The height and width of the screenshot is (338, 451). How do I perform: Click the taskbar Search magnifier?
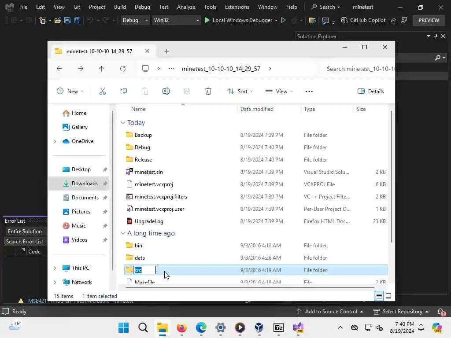pyautogui.click(x=143, y=327)
